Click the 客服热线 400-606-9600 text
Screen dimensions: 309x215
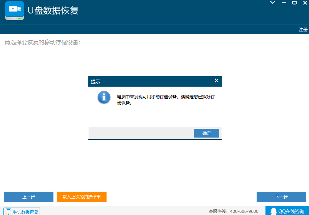click(x=234, y=211)
